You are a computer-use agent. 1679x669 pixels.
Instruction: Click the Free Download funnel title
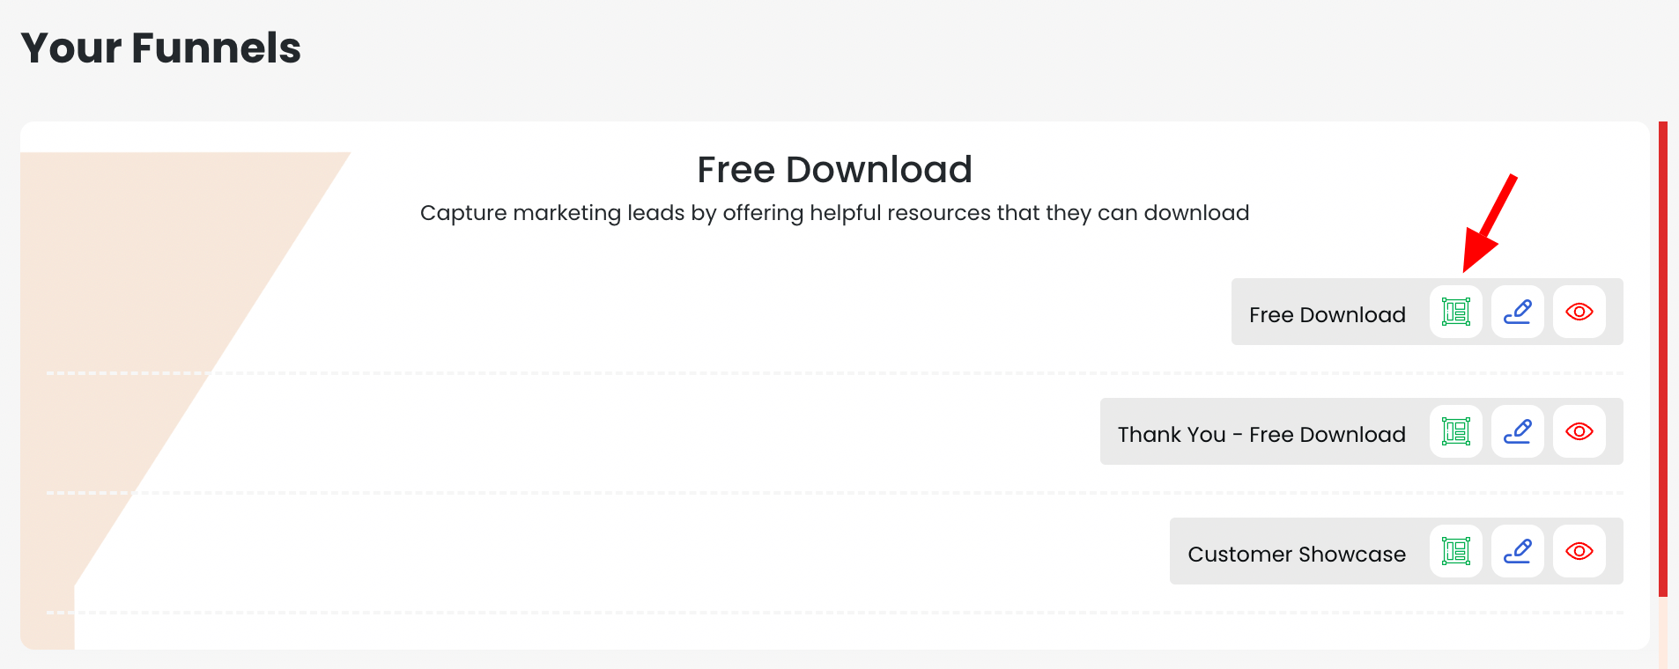(x=834, y=169)
